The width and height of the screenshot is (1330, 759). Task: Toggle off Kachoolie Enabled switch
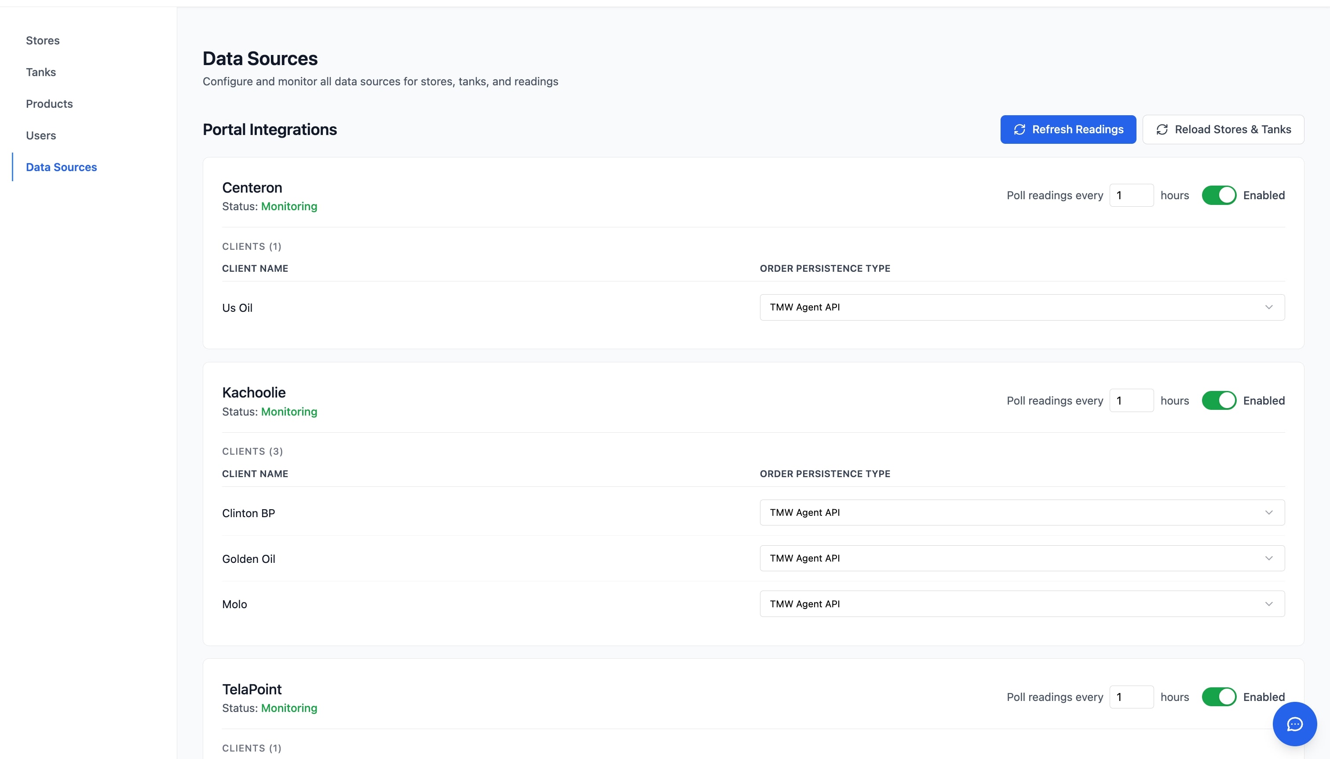[1218, 400]
